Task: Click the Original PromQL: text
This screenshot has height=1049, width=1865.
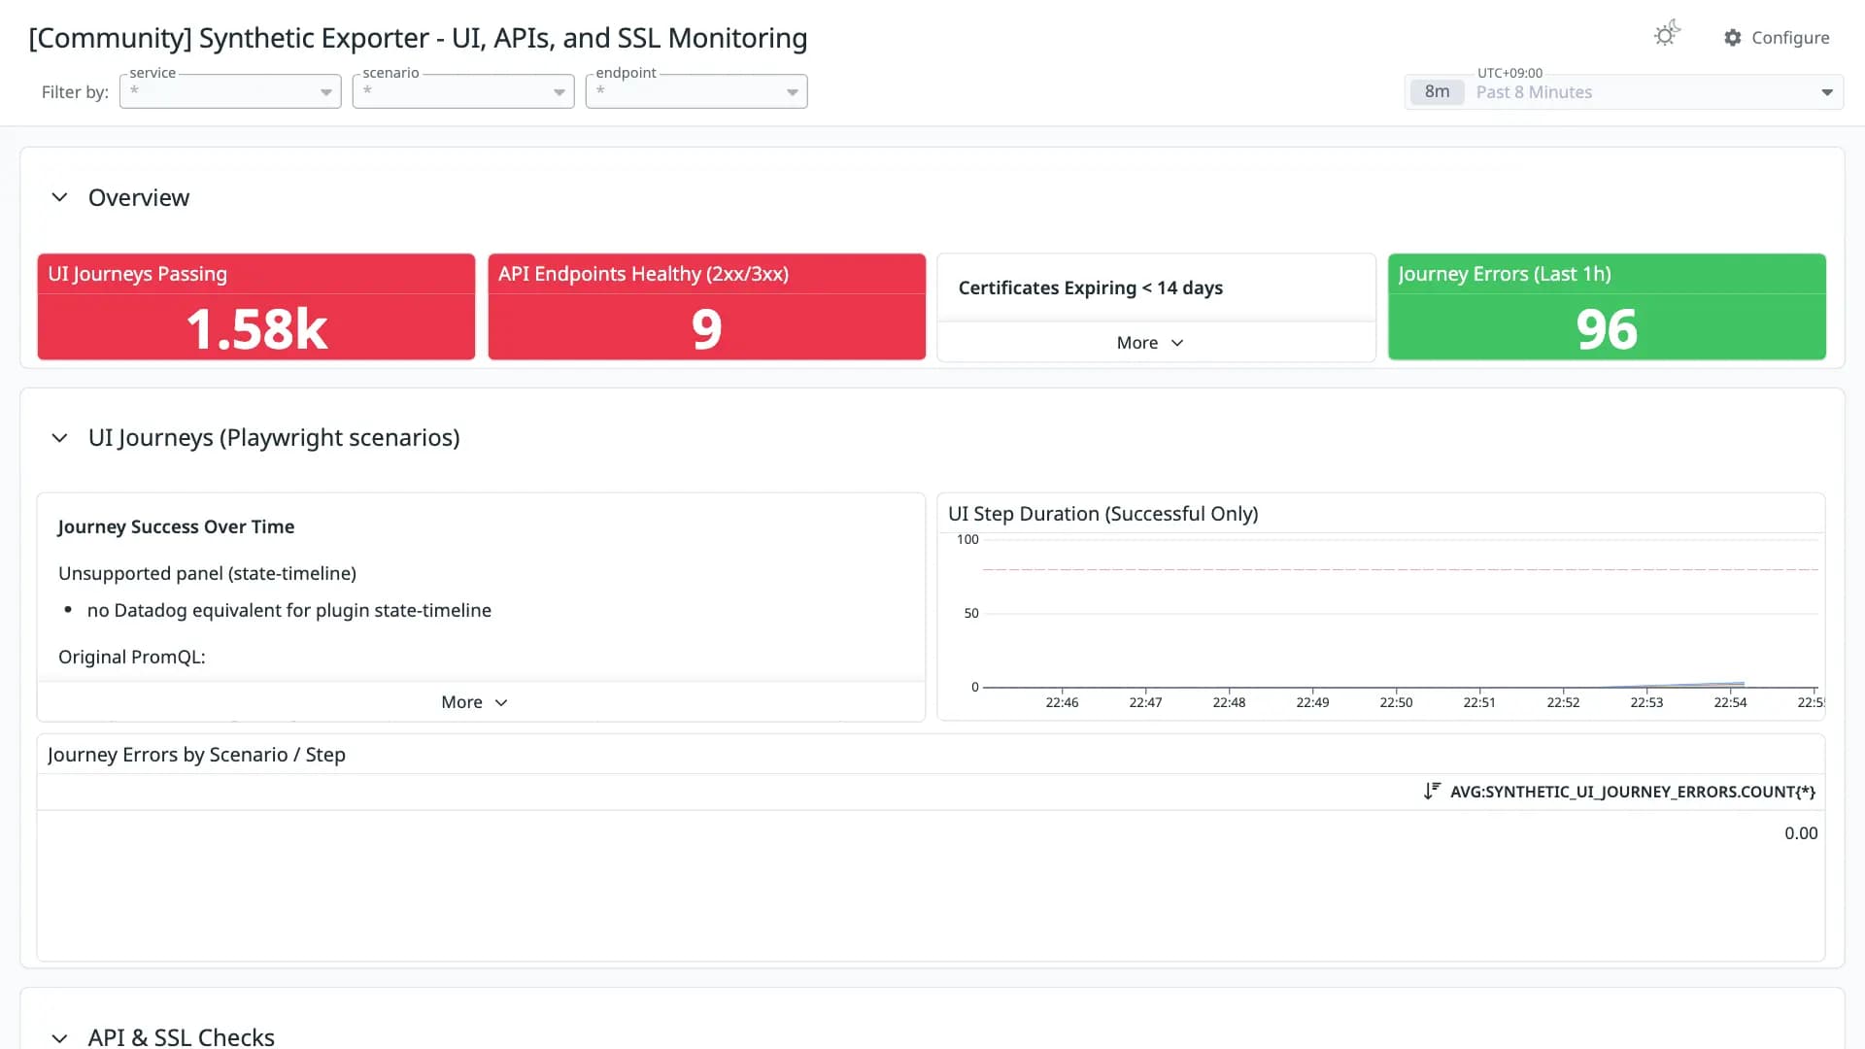Action: (132, 658)
